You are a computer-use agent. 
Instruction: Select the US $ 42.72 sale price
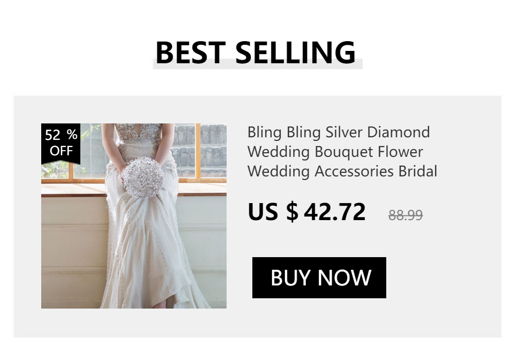click(306, 212)
